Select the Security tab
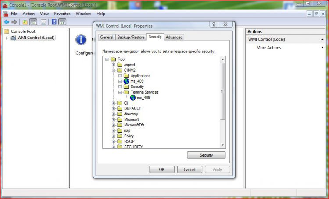329x199 pixels. [x=155, y=37]
